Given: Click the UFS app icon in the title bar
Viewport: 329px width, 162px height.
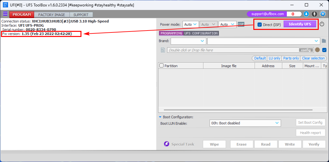Looking at the screenshot, I should 5,4.
